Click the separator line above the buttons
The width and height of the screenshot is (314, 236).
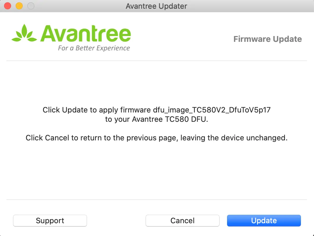[x=156, y=200]
